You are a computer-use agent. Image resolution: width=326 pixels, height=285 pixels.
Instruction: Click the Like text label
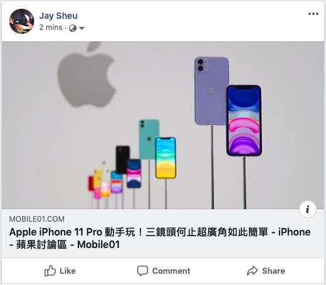coord(68,271)
